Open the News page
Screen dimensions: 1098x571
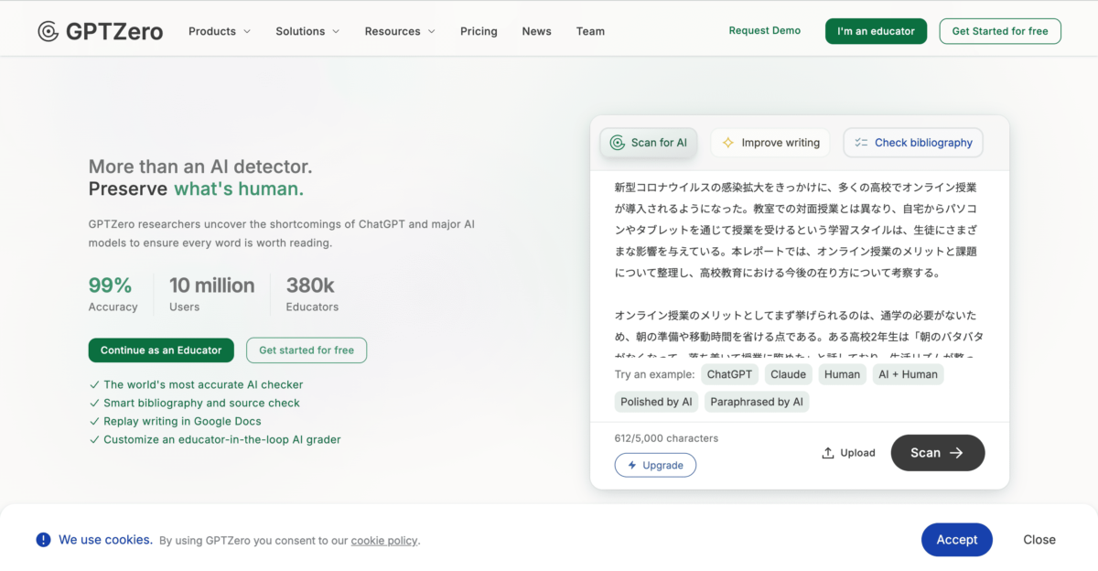pyautogui.click(x=536, y=31)
